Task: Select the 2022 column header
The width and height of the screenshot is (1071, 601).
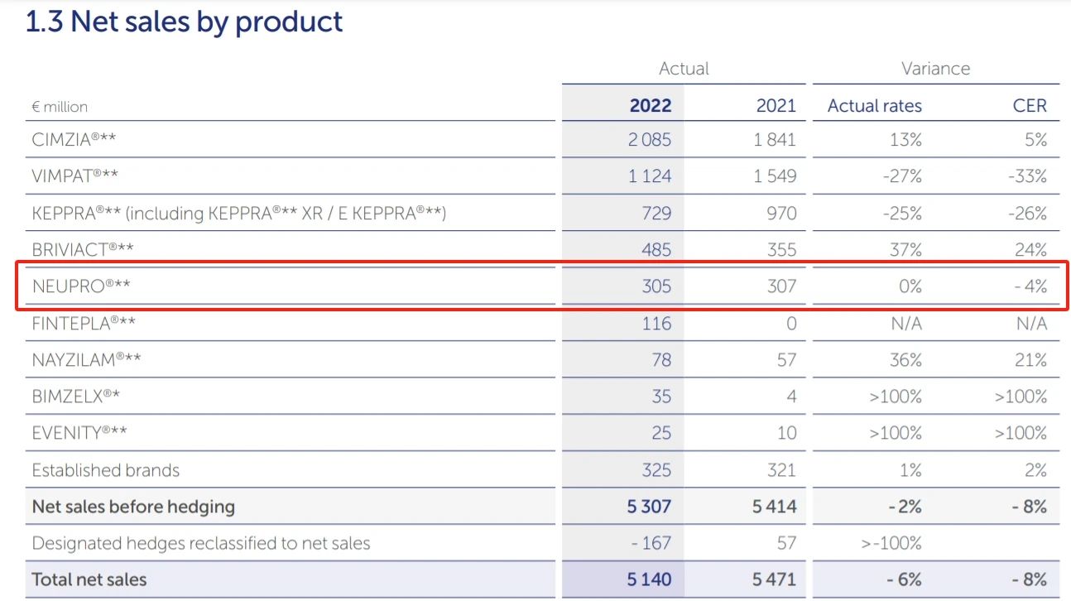Action: [x=650, y=105]
